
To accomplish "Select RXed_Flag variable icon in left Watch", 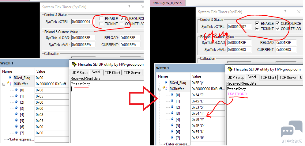I will coord(10,78).
